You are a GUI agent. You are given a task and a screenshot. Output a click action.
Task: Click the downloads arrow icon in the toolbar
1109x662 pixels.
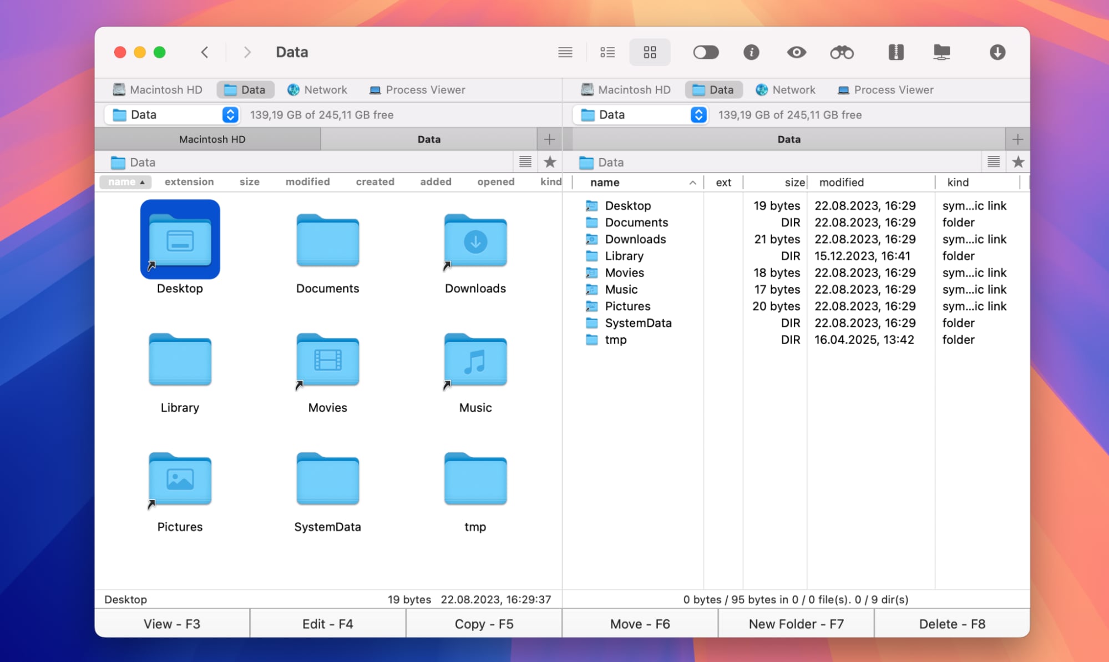[x=996, y=52]
